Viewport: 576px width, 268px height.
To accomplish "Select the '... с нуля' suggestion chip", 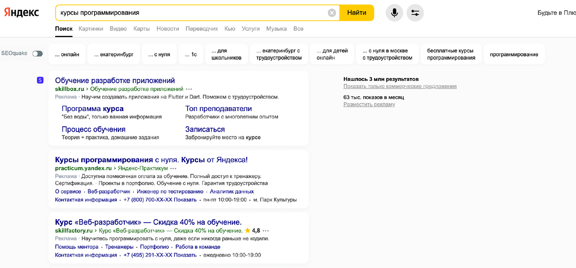I will point(159,54).
